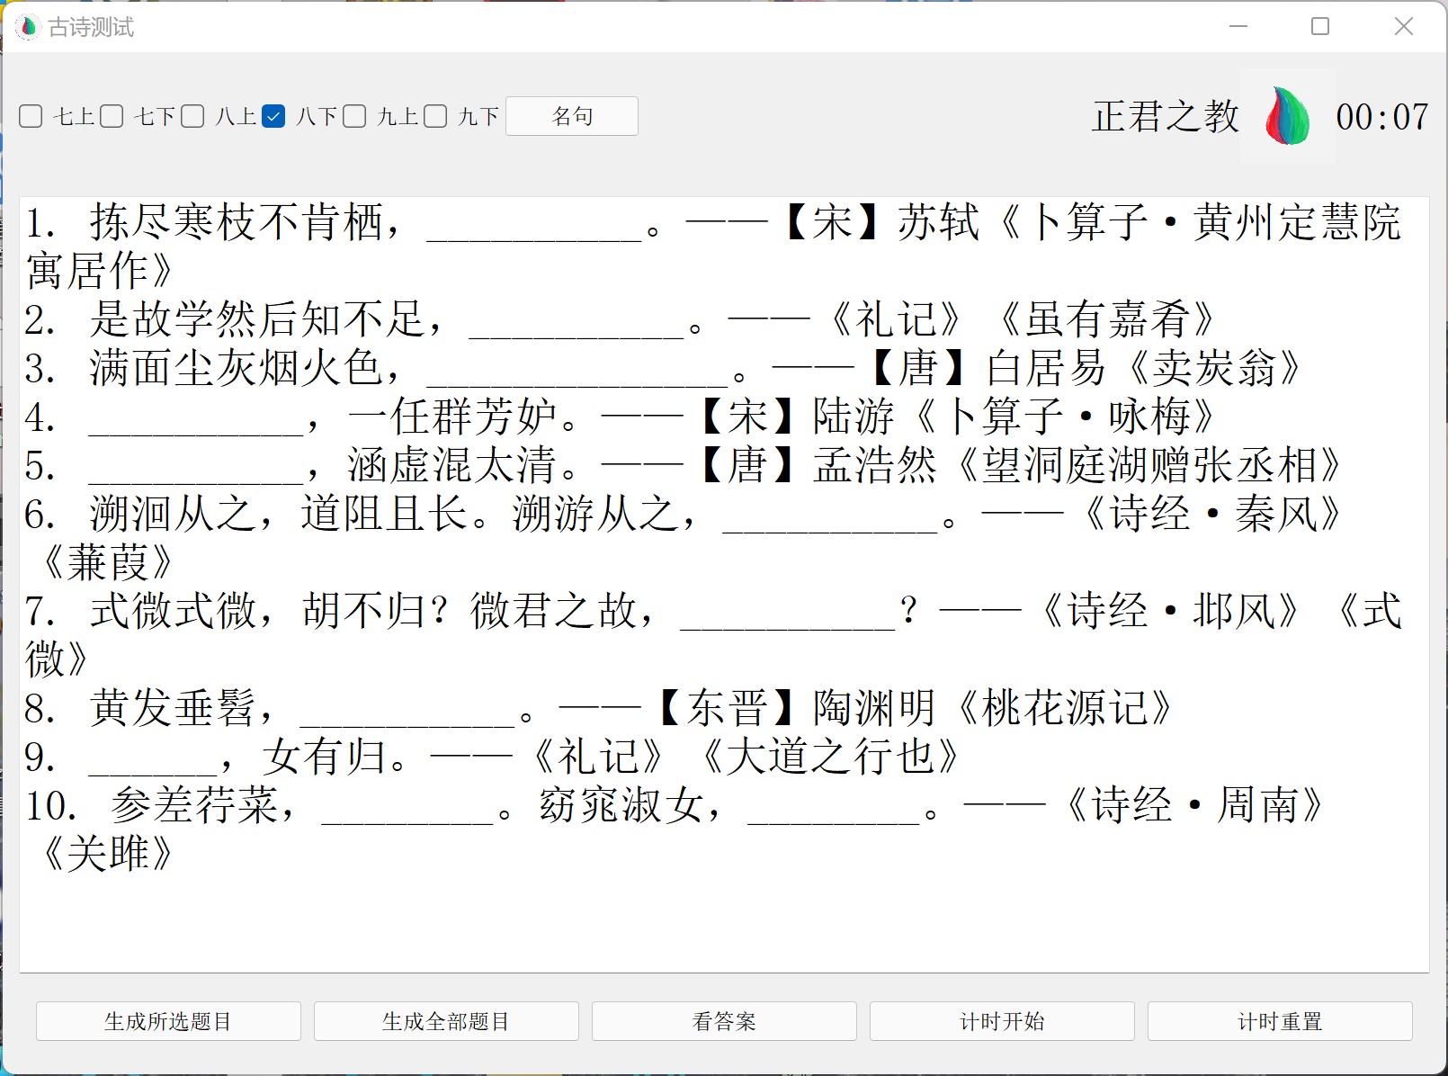Screen dimensions: 1448x1076
Task: Click the 《卖炭翁》 title text
Action: 1214,368
